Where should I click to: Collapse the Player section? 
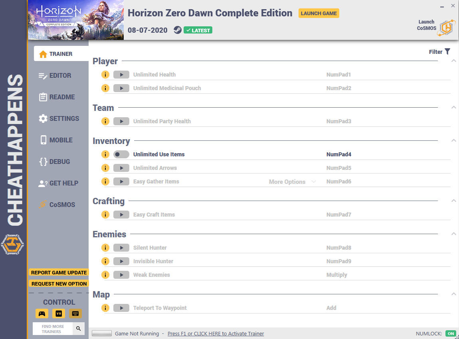tap(453, 61)
